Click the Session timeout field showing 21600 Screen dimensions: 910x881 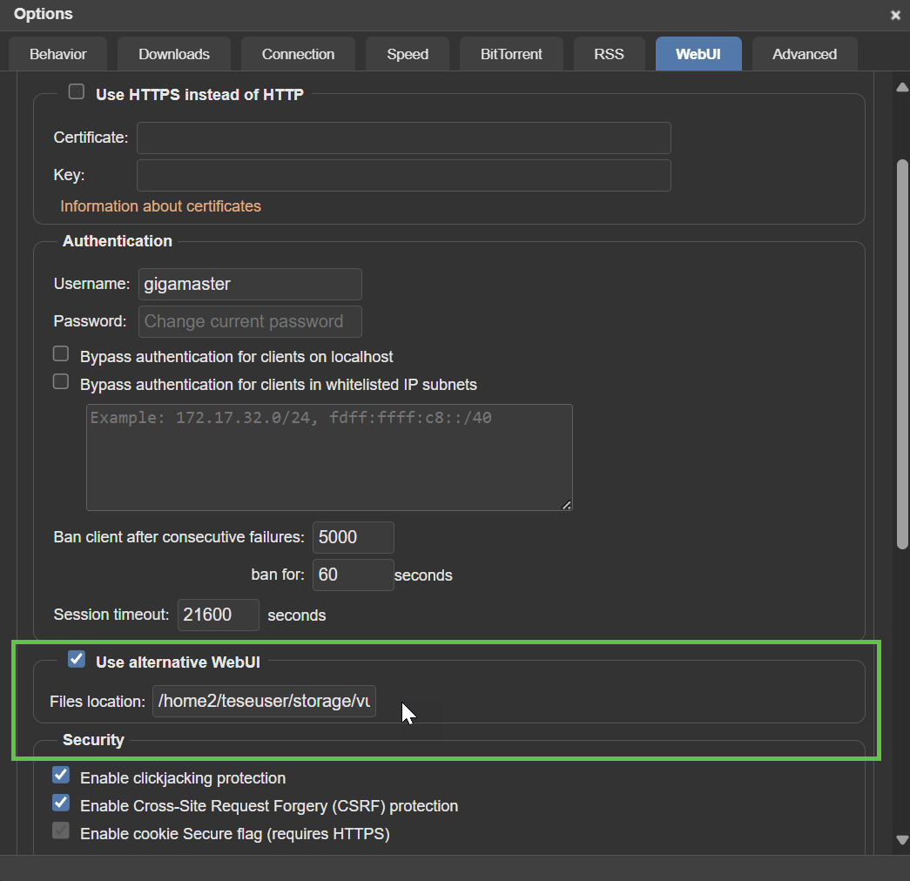pyautogui.click(x=219, y=615)
